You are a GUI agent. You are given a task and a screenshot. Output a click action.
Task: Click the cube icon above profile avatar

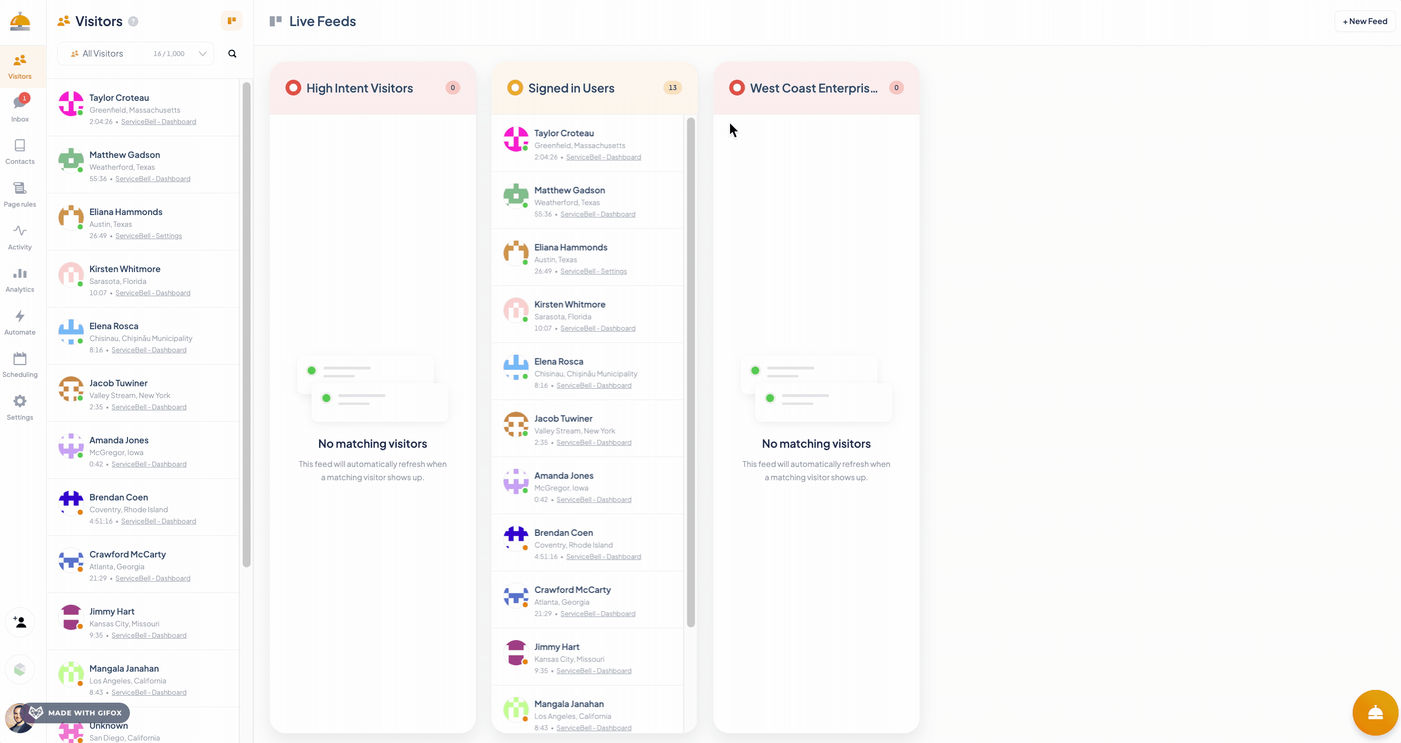pos(20,669)
